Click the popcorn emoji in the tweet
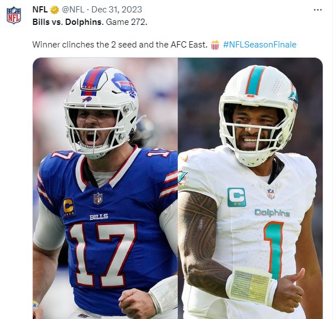This screenshot has height=319, width=334. click(215, 45)
